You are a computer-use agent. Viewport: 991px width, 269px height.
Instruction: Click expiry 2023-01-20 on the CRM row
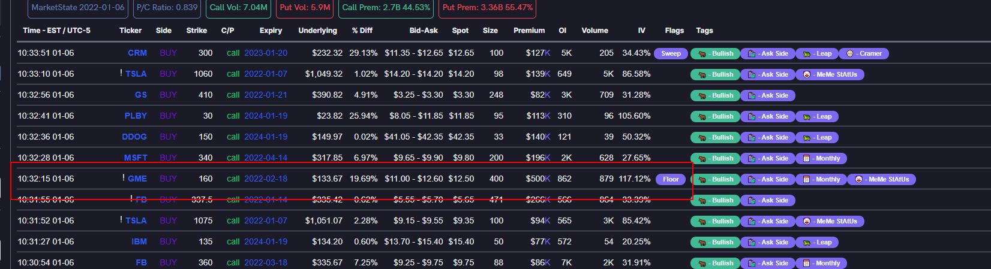tap(266, 53)
